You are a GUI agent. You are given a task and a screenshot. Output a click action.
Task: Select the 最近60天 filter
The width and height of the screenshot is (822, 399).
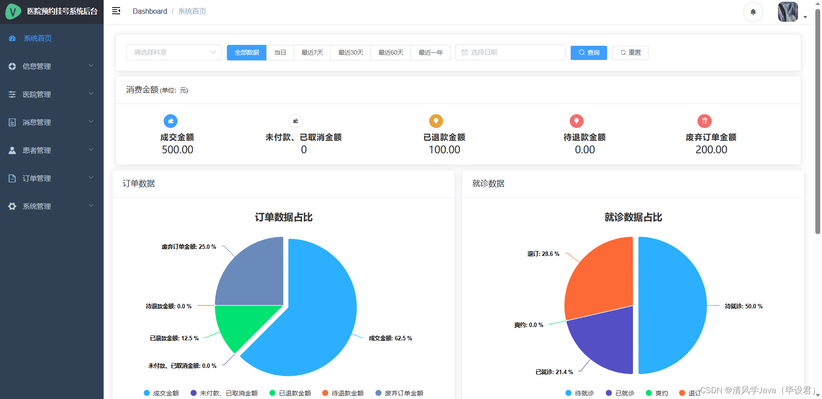[391, 52]
